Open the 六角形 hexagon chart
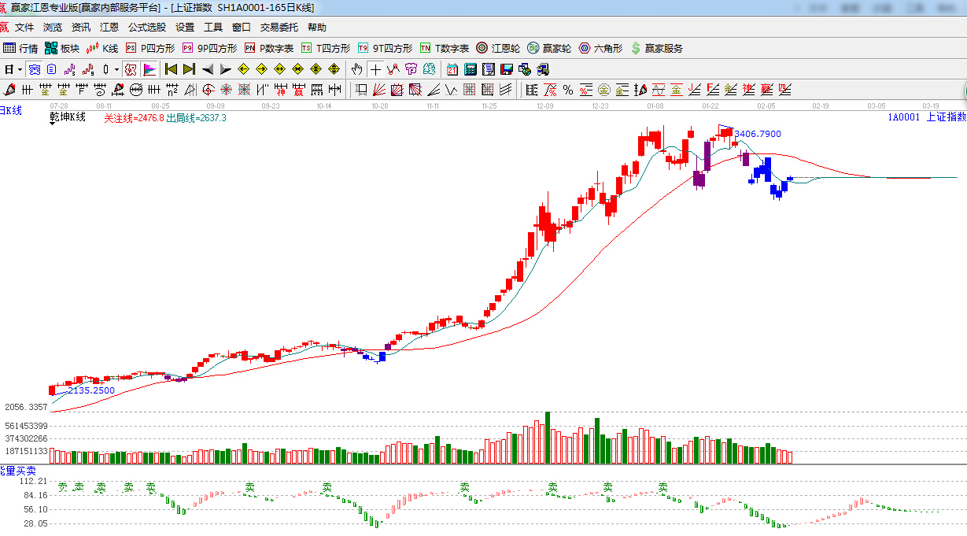This screenshot has height=536, width=967. point(600,48)
